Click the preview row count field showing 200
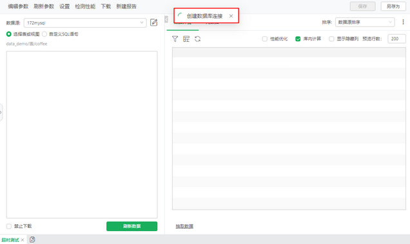Viewport: 410px width, 244px height. [x=396, y=39]
